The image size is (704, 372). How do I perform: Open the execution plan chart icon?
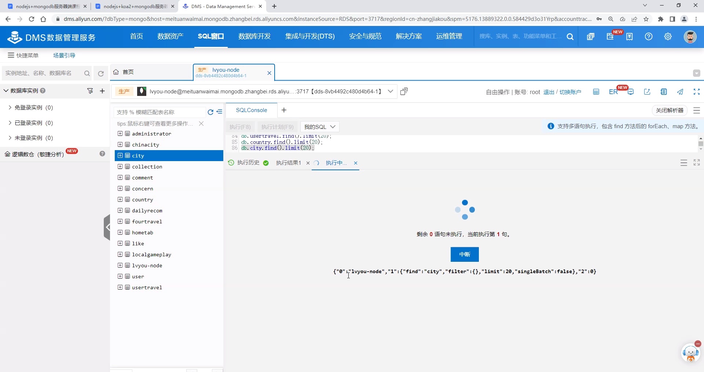coord(631,92)
